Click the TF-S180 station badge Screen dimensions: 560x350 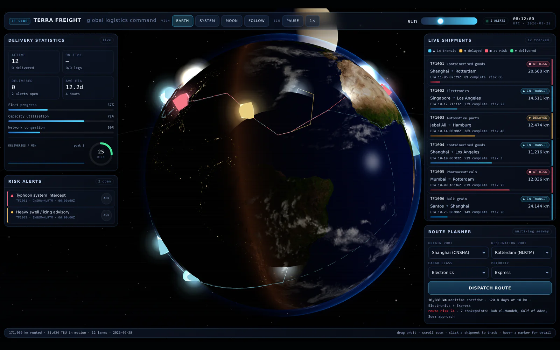tap(20, 21)
